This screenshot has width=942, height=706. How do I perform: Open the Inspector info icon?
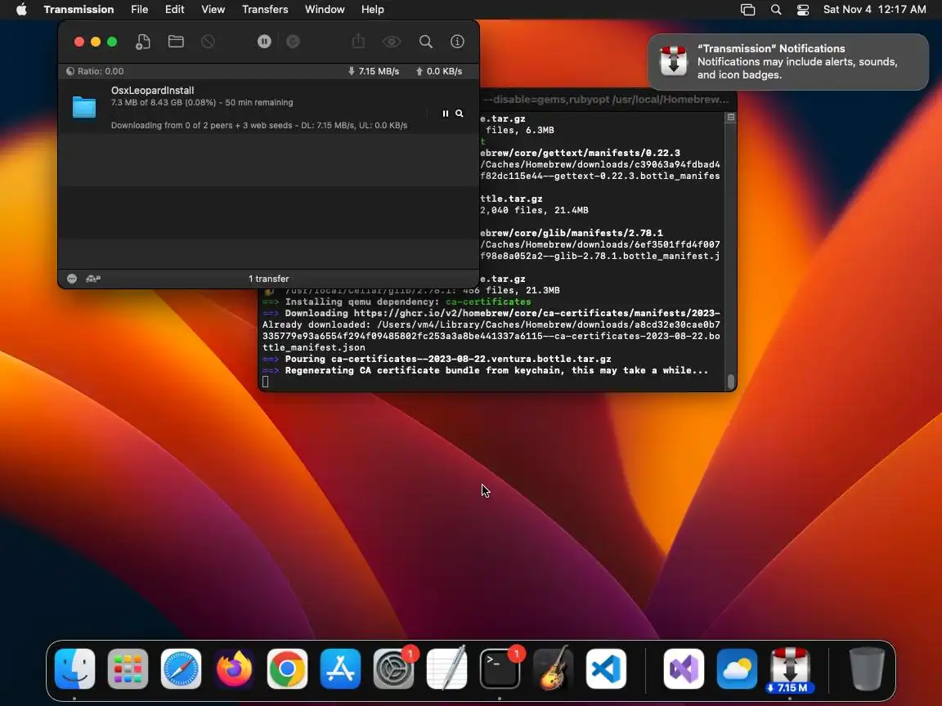457,42
